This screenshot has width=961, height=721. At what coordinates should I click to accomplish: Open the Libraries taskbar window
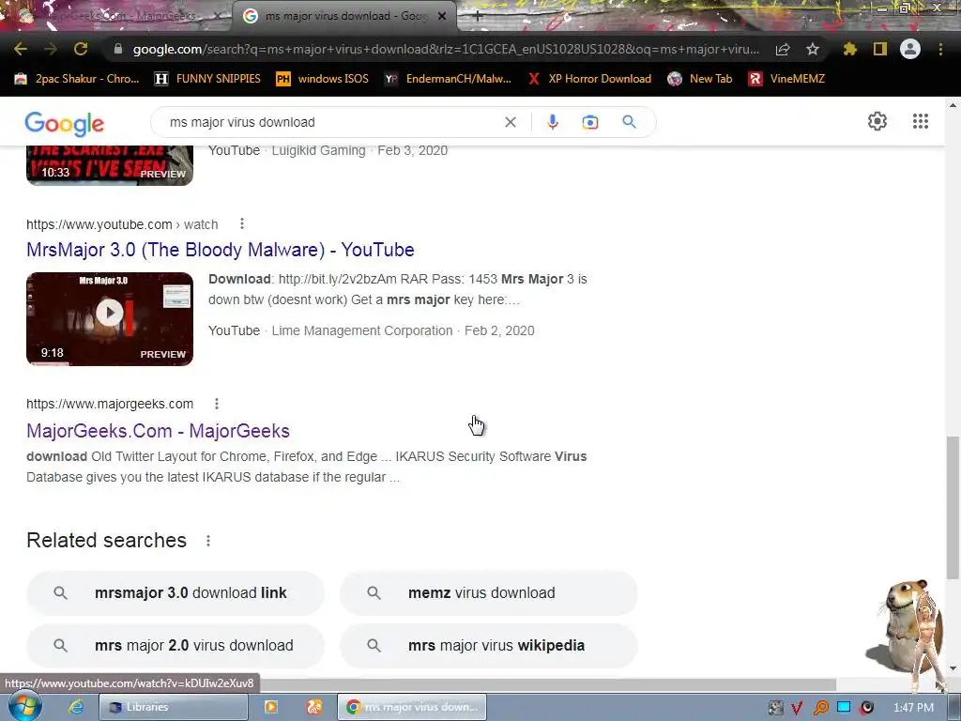tap(174, 707)
